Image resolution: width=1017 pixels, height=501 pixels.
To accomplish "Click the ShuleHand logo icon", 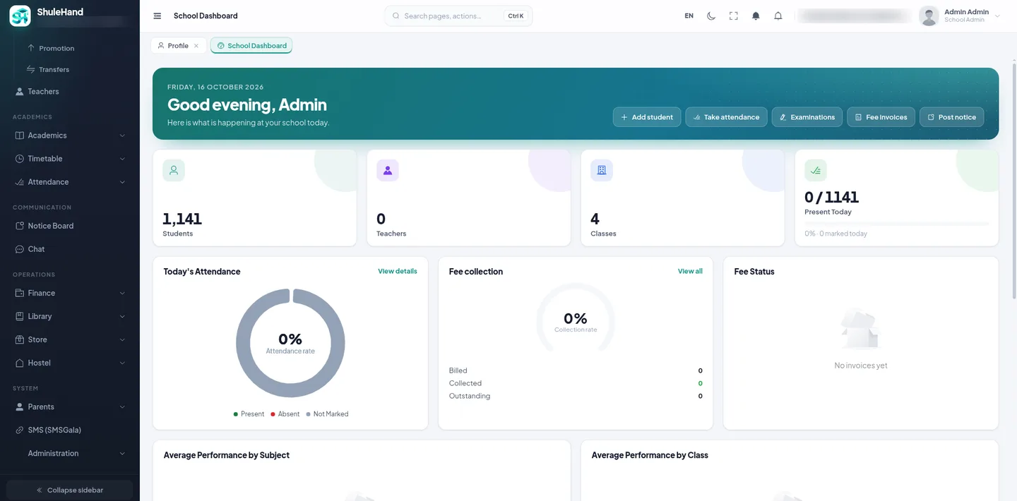I will click(x=20, y=16).
